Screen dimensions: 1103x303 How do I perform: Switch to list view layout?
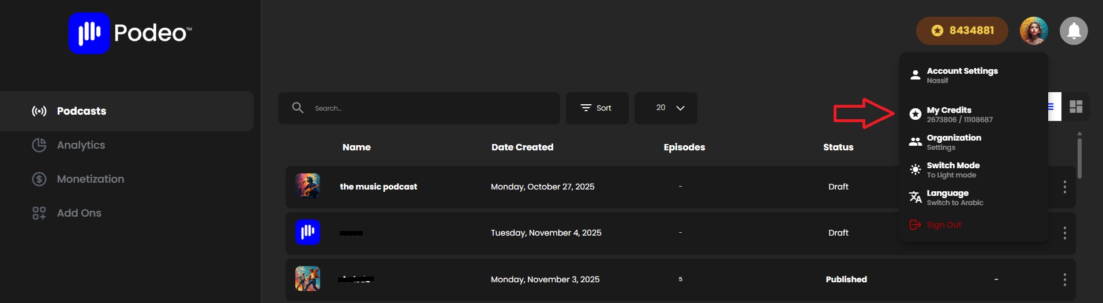click(1054, 107)
